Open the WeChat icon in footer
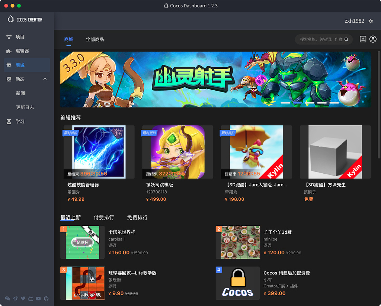381x306 pixels. coord(7,298)
